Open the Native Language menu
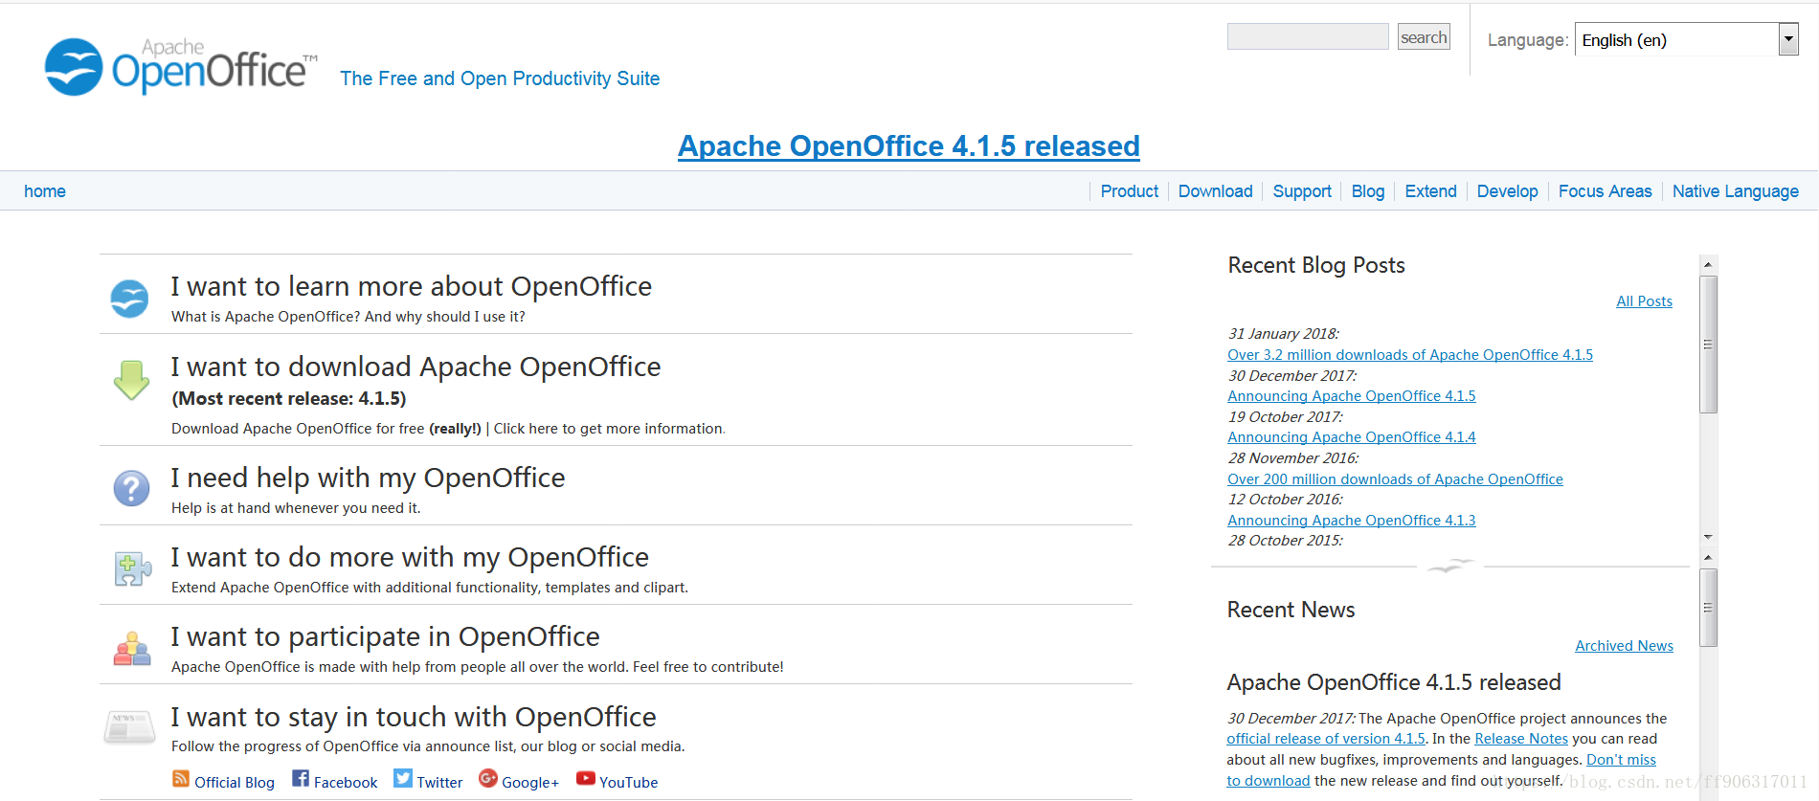This screenshot has width=1819, height=801. [x=1735, y=191]
